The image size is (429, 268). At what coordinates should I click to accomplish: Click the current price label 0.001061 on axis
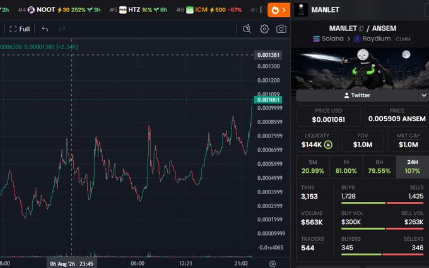pyautogui.click(x=268, y=100)
